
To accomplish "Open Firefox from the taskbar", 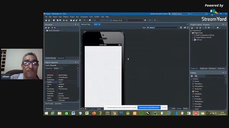I will 94,113.
